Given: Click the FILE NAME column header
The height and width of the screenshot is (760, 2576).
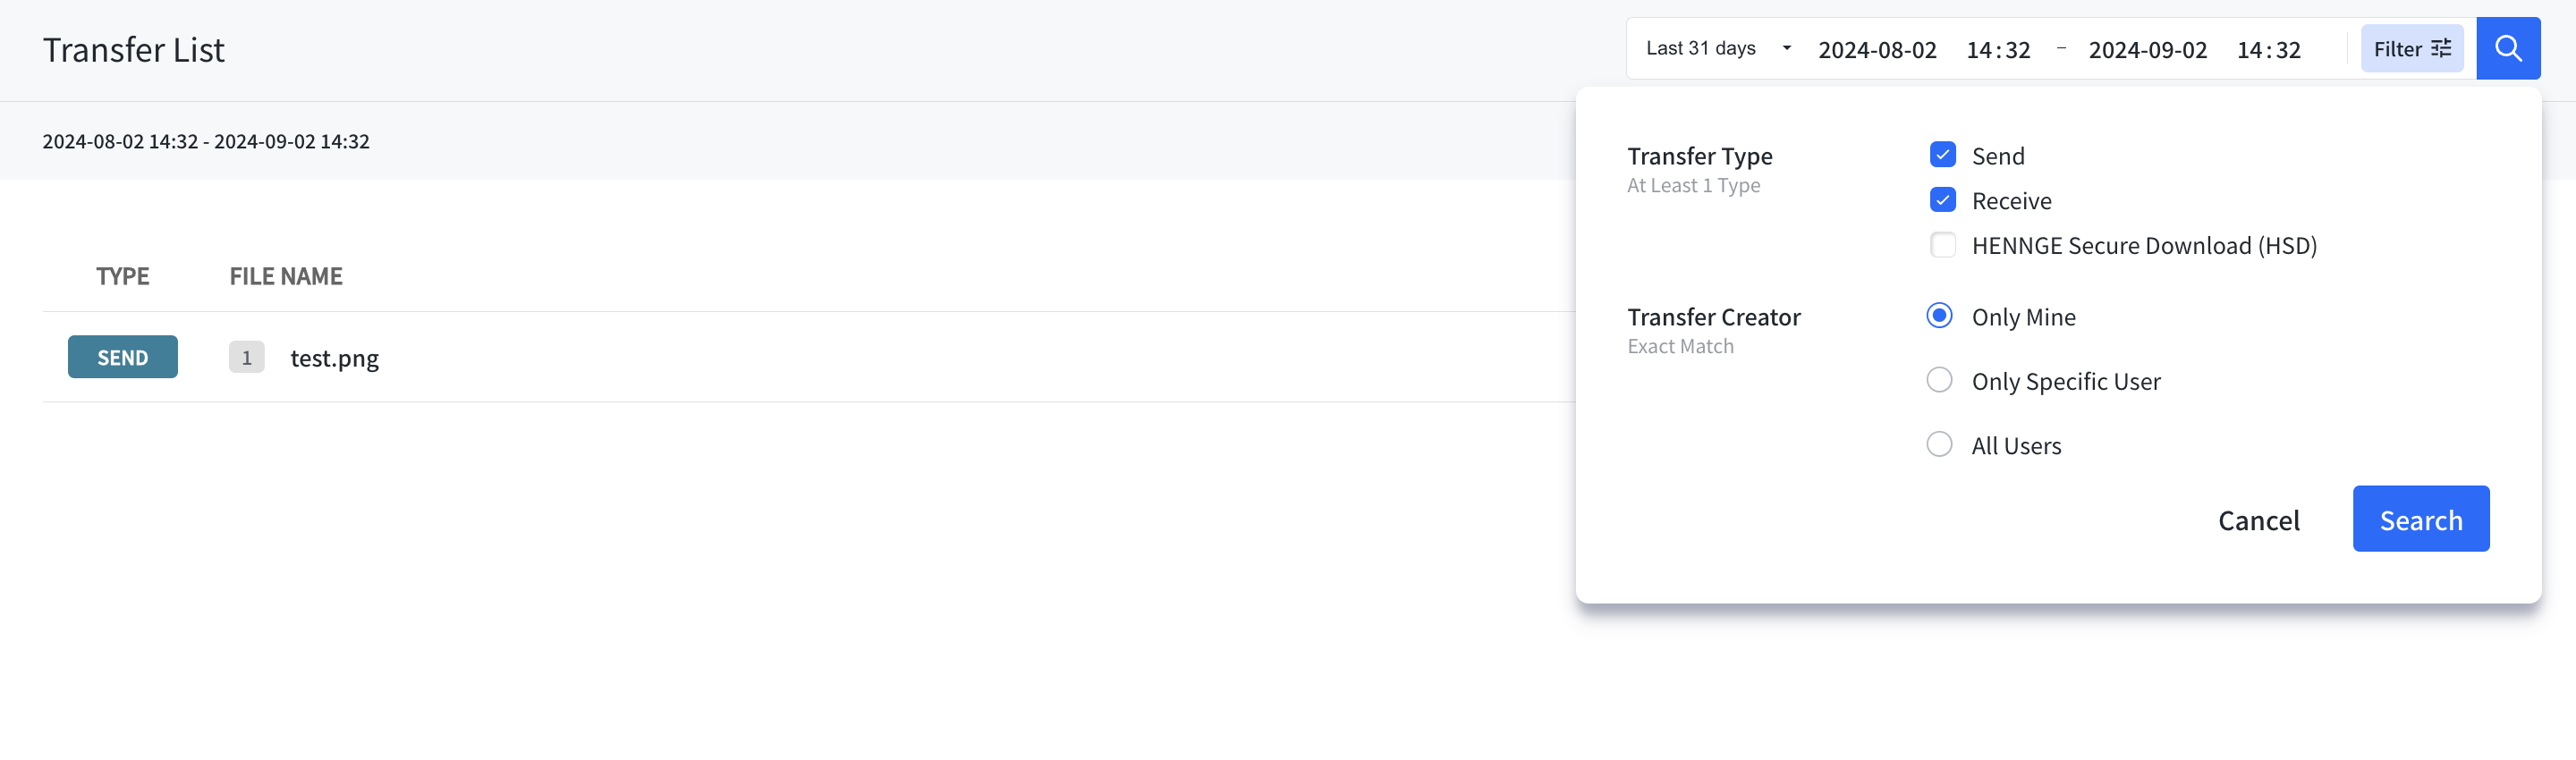Looking at the screenshot, I should click(x=286, y=276).
